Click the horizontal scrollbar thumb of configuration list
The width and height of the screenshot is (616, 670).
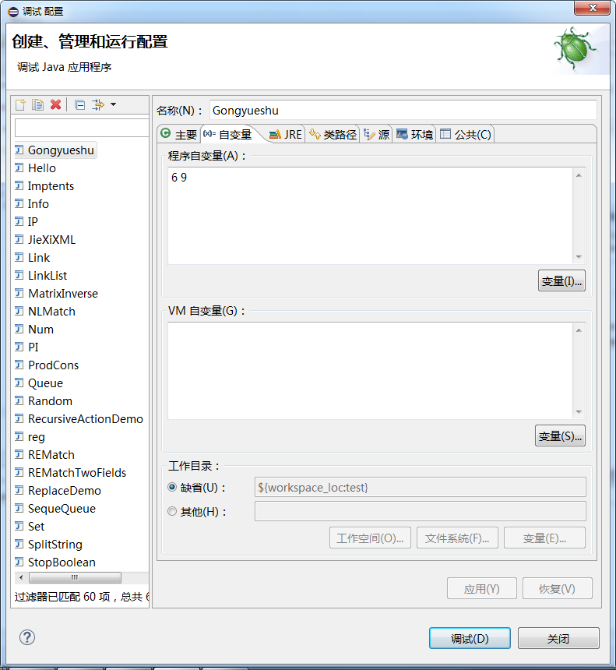[x=75, y=578]
